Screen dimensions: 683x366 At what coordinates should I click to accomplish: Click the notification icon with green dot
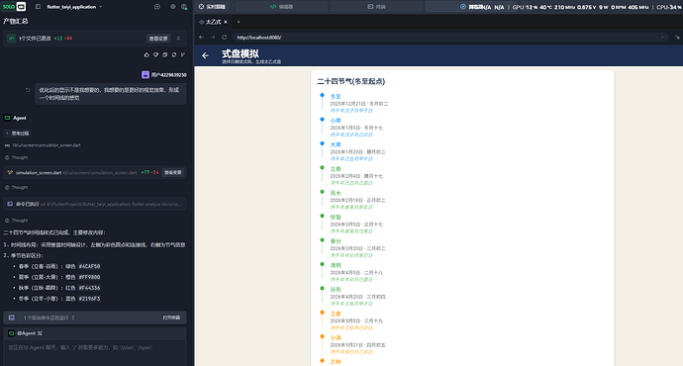[x=184, y=7]
